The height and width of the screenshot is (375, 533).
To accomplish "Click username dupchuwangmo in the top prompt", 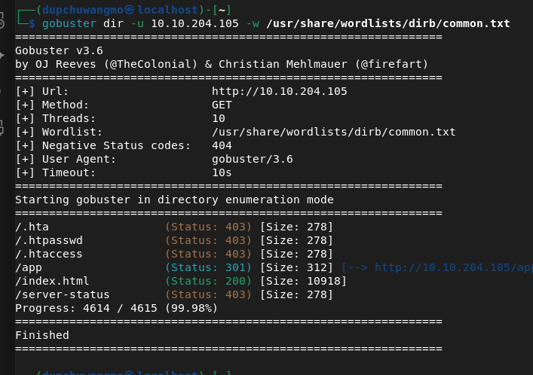I will point(83,10).
